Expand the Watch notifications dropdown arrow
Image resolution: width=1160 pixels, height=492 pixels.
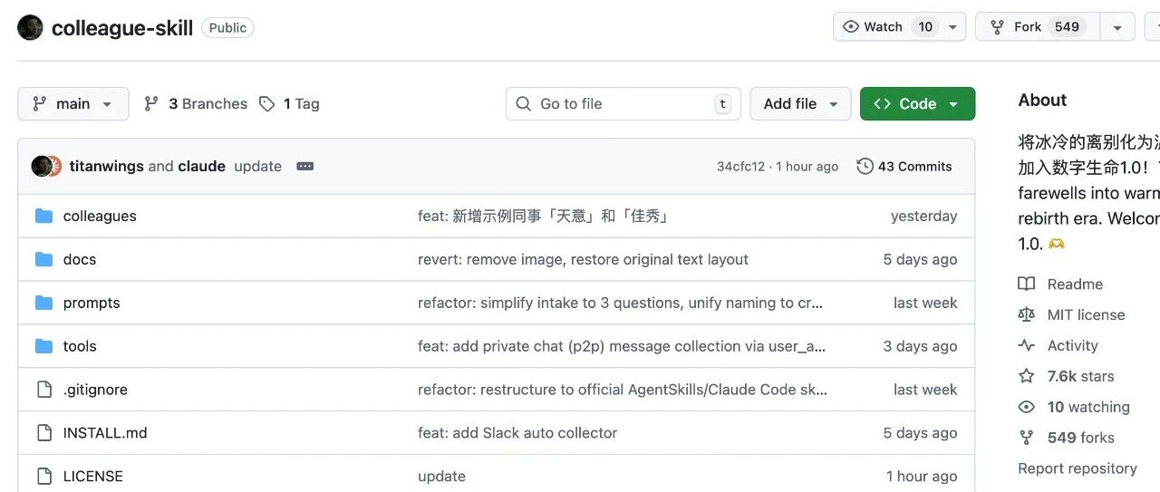952,27
